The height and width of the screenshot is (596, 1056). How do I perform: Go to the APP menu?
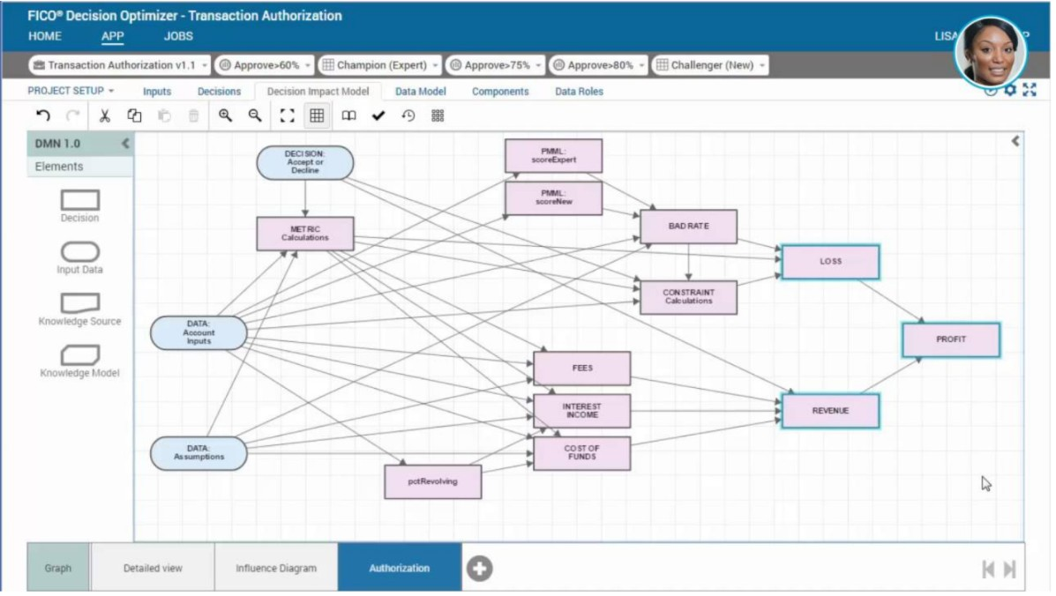pyautogui.click(x=112, y=36)
